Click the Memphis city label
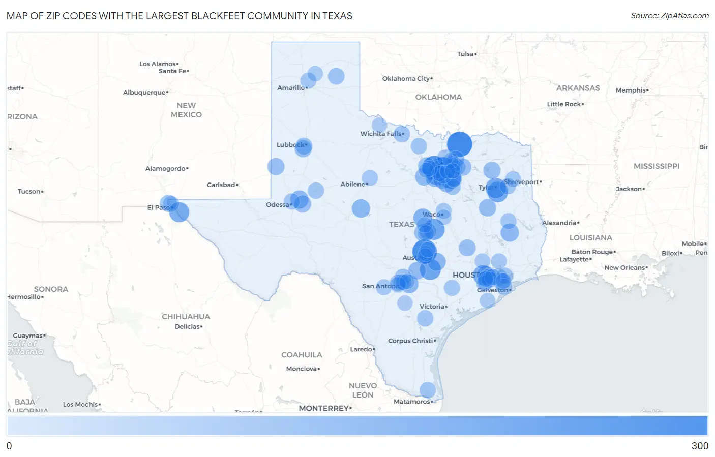Viewport: 715px width, 457px height. click(632, 90)
